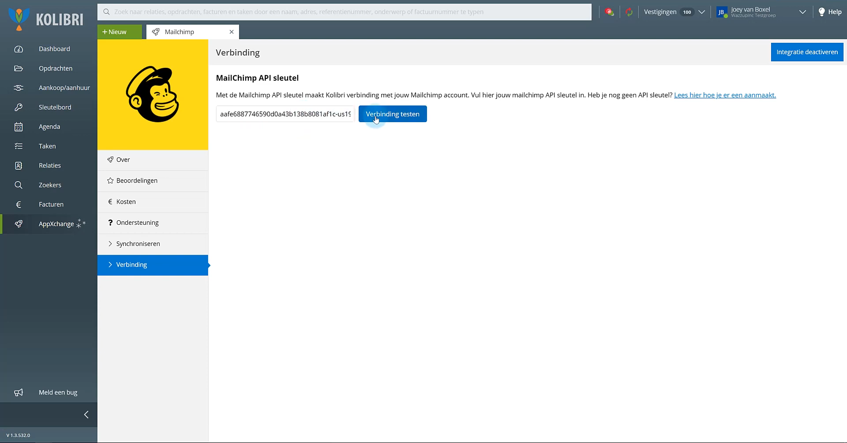847x443 pixels.
Task: Open the Kosten section
Action: click(153, 202)
